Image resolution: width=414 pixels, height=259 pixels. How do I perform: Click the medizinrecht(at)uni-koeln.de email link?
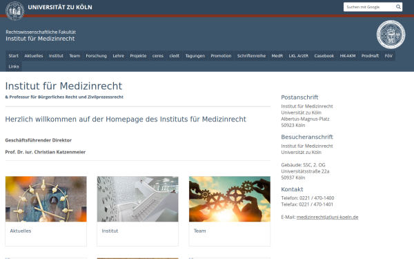click(x=327, y=217)
